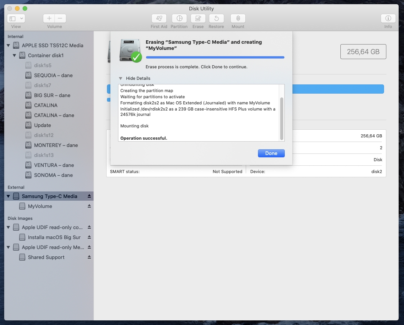Viewport: 404px width, 325px height.
Task: Select MyVolume in the sidebar
Action: coord(49,206)
